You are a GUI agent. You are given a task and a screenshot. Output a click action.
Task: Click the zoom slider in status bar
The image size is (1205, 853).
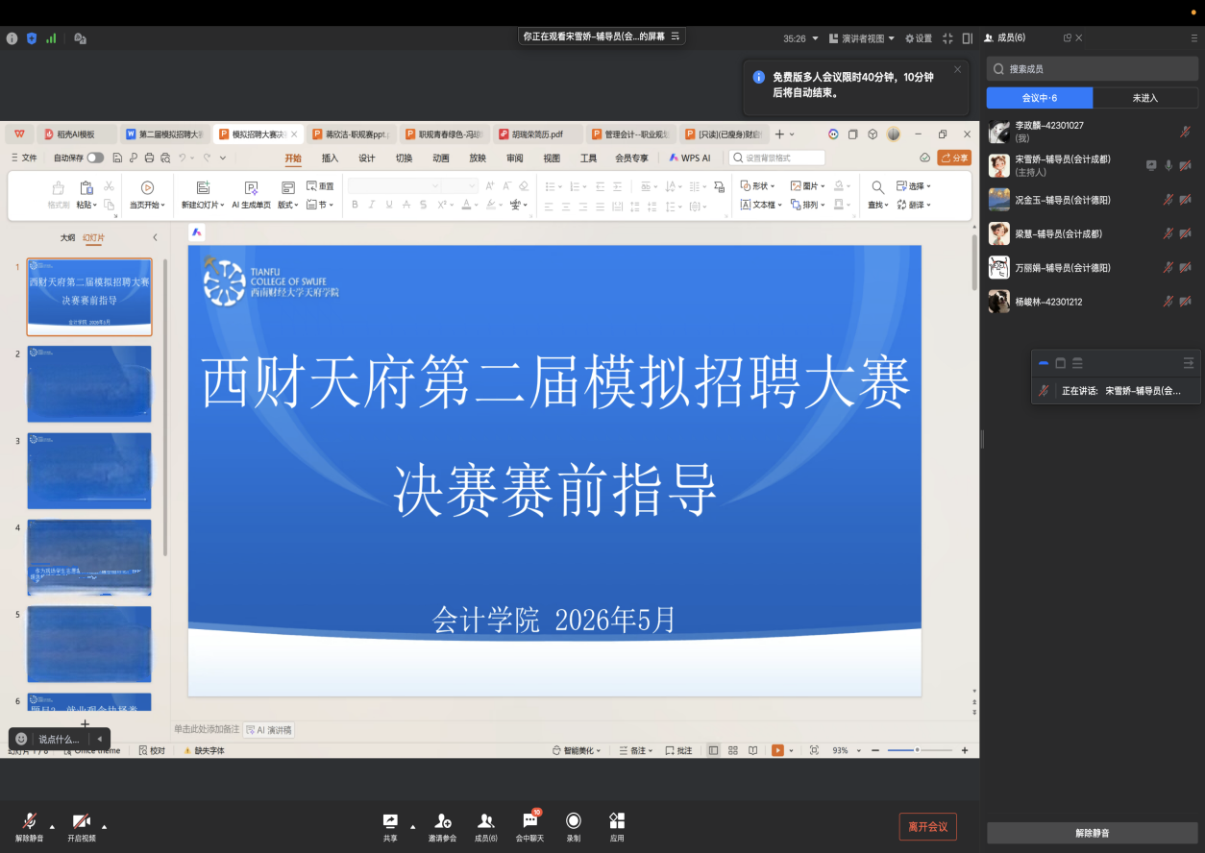coord(920,750)
